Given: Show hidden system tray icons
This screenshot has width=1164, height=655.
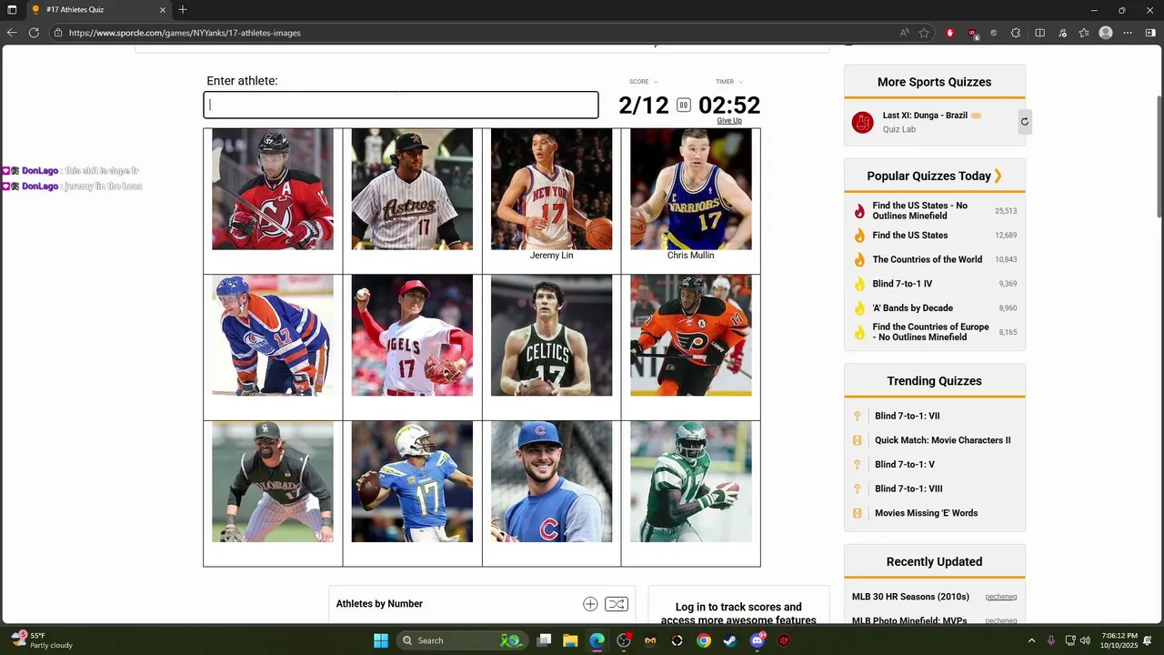Looking at the screenshot, I should [1031, 640].
